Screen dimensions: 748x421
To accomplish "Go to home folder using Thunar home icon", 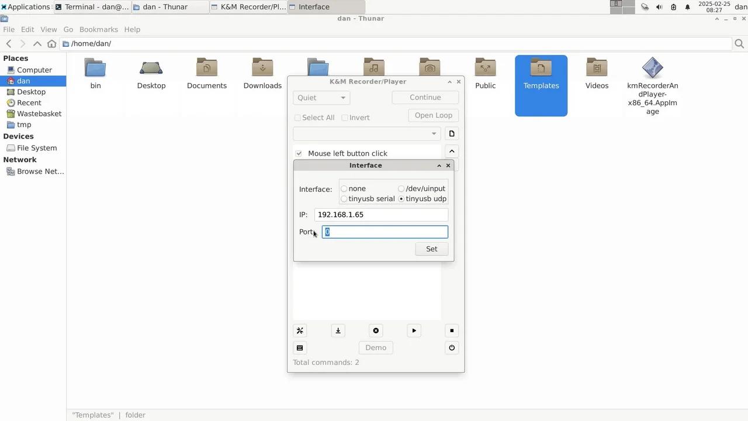I will pyautogui.click(x=51, y=43).
